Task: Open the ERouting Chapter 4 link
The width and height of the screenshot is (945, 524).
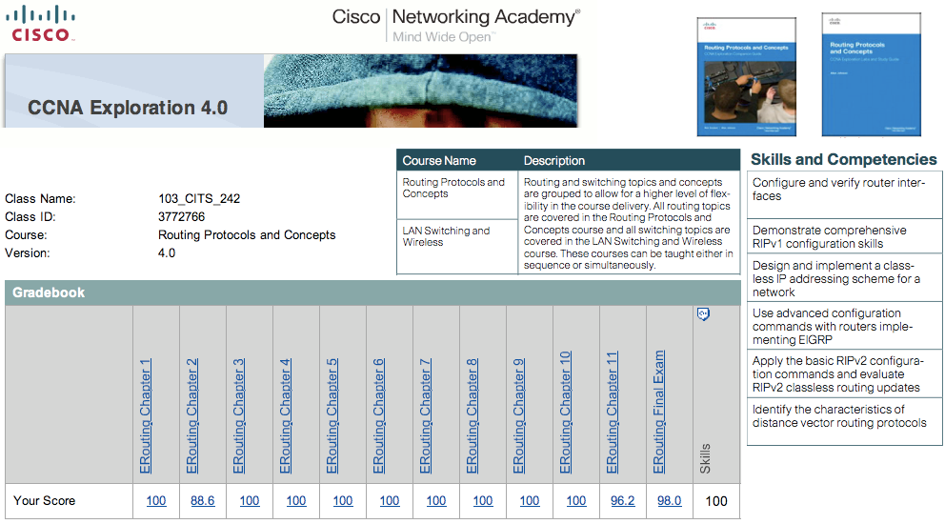Action: tap(285, 416)
